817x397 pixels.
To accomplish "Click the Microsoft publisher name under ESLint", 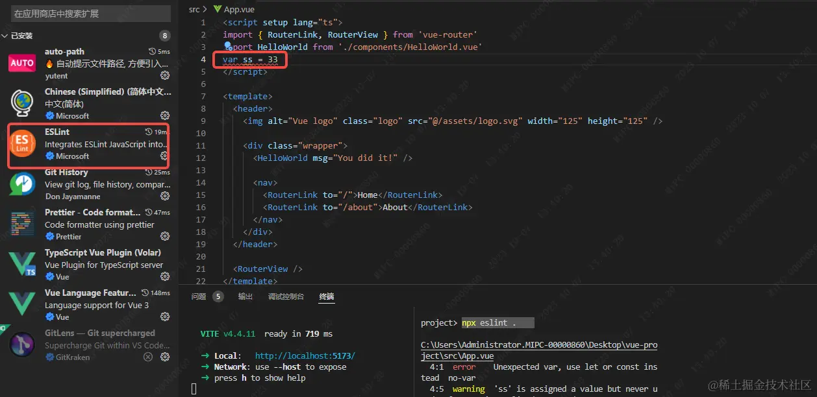I will [73, 156].
